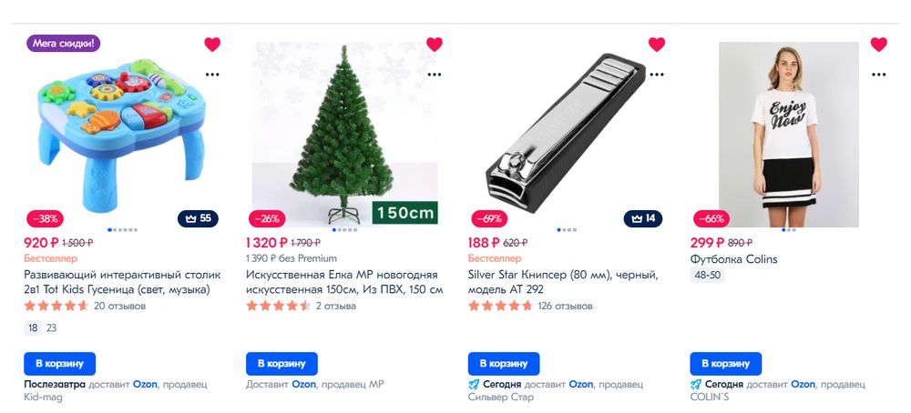The height and width of the screenshot is (413, 911).
Task: Open the three-dot menu on Colins T-shirt
Action: coord(878,75)
